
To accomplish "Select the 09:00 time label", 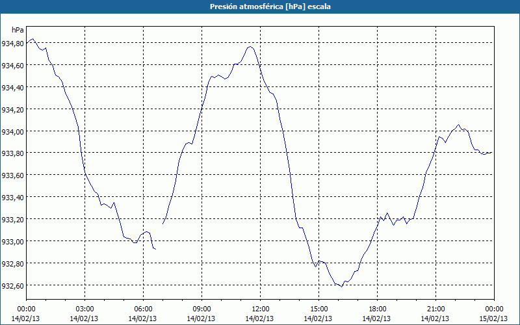I will (201, 309).
